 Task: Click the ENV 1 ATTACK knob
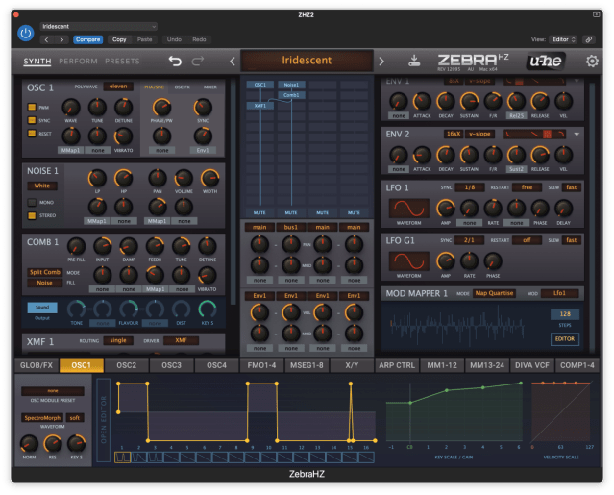(422, 102)
